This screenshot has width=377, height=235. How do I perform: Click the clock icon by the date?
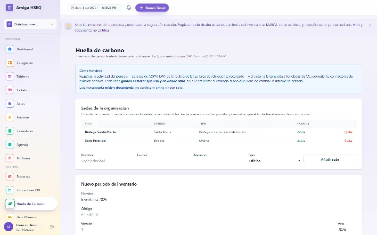coord(73,8)
